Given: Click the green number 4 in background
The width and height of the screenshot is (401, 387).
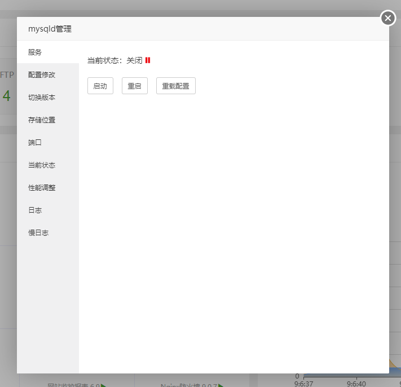Looking at the screenshot, I should [x=6, y=96].
